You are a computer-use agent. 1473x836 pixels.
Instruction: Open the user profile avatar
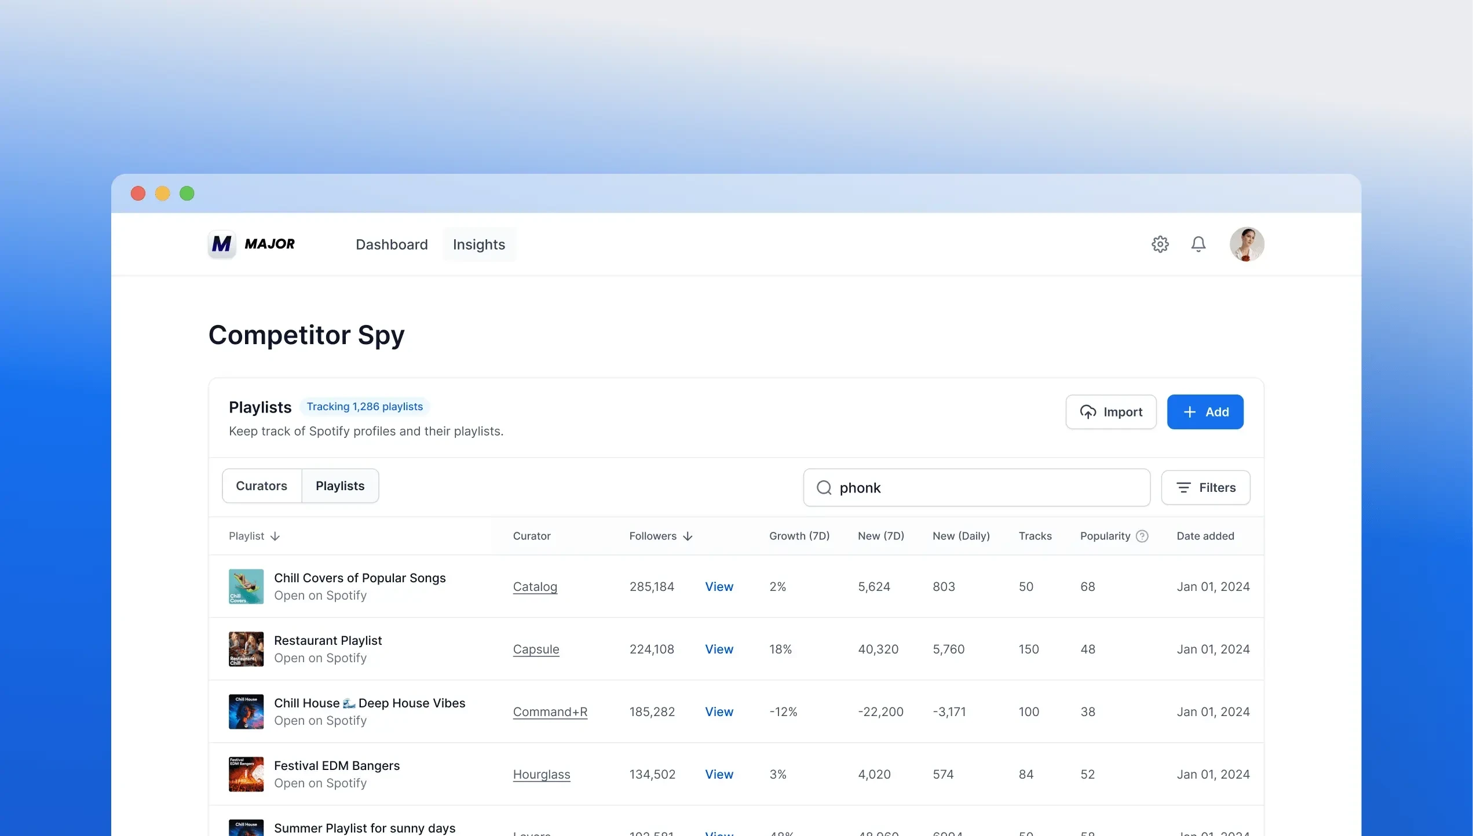click(1247, 244)
